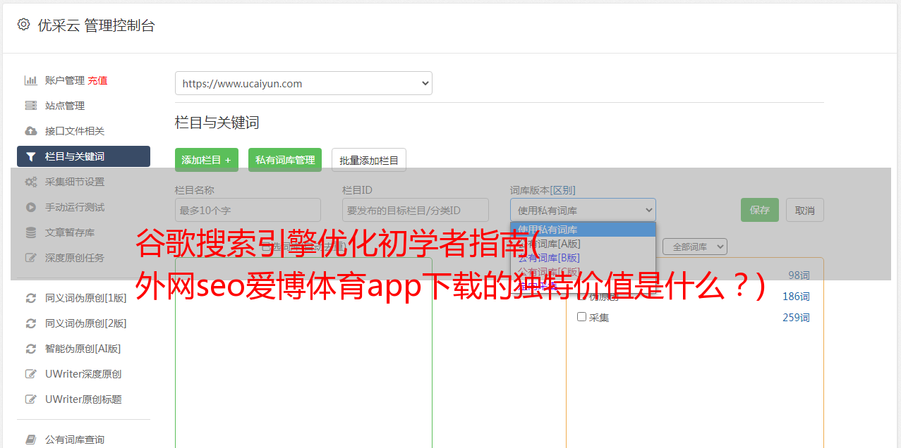
Task: Open the 词库版本 dropdown showing 使用私有词库
Action: 583,210
